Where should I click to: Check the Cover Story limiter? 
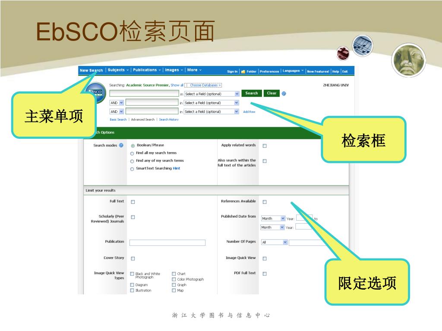point(133,259)
